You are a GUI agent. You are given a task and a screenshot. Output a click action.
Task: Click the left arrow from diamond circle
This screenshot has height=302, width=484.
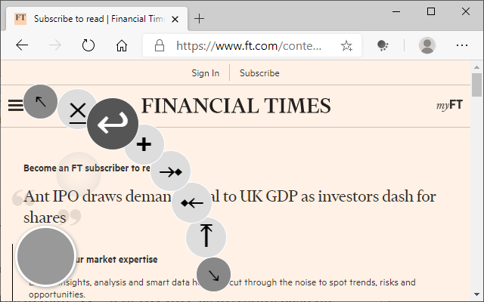tap(191, 203)
